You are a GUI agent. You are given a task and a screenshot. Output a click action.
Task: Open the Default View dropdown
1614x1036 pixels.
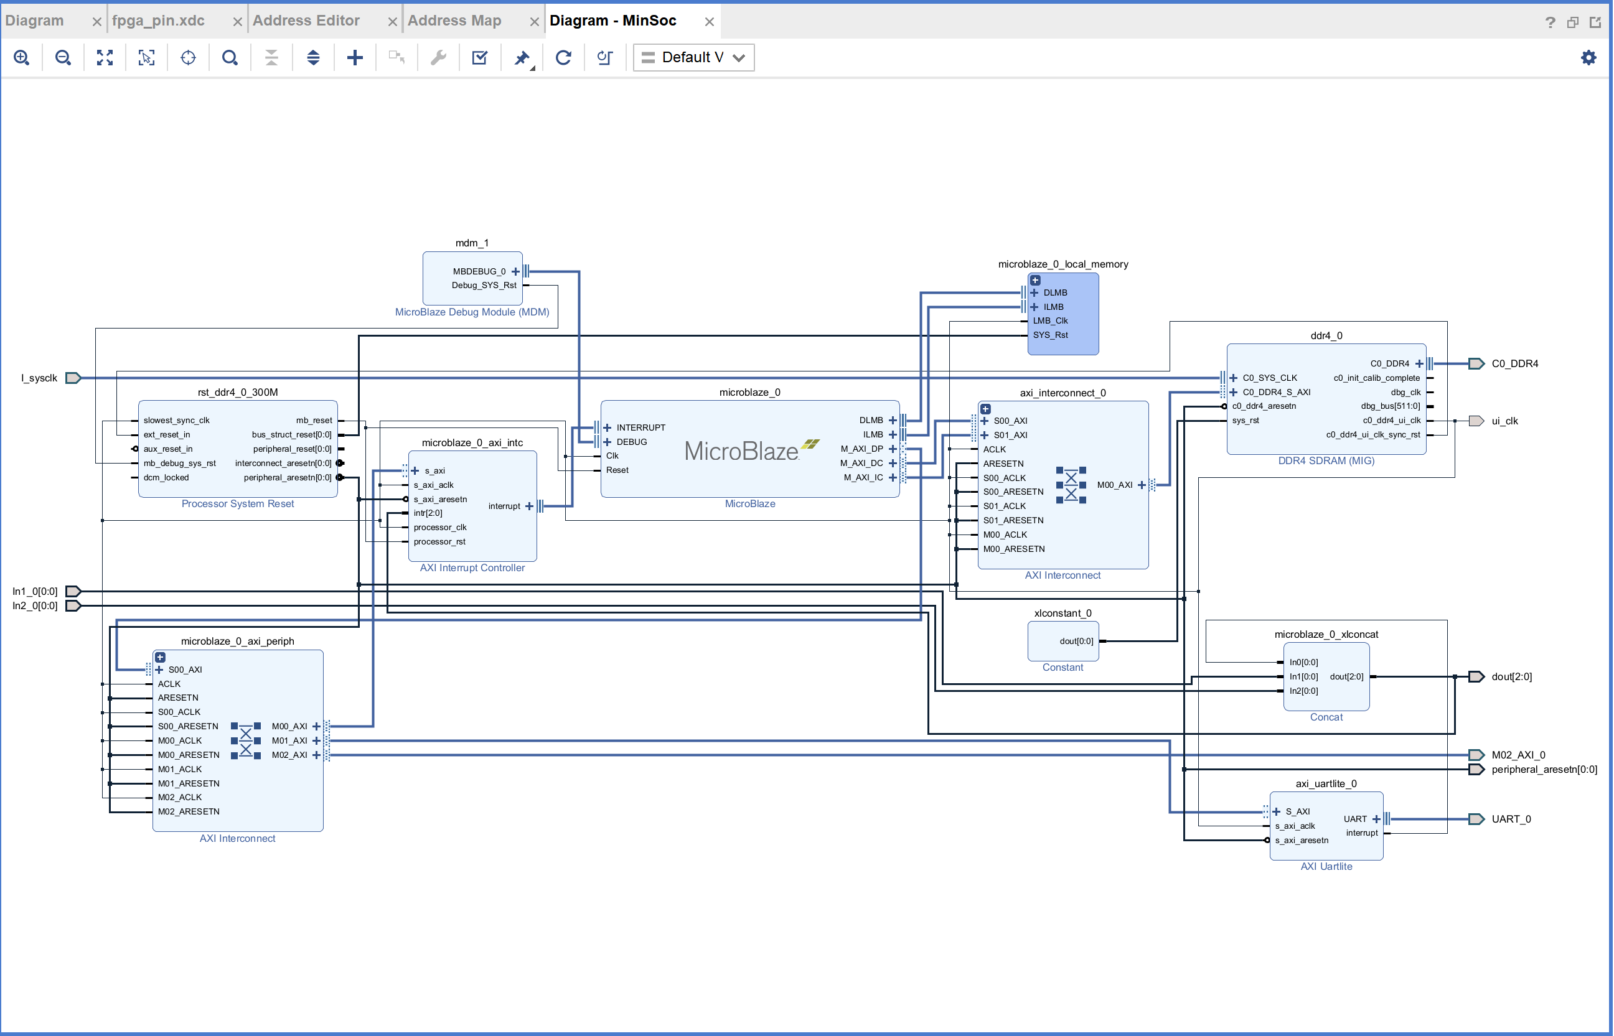[x=693, y=58]
